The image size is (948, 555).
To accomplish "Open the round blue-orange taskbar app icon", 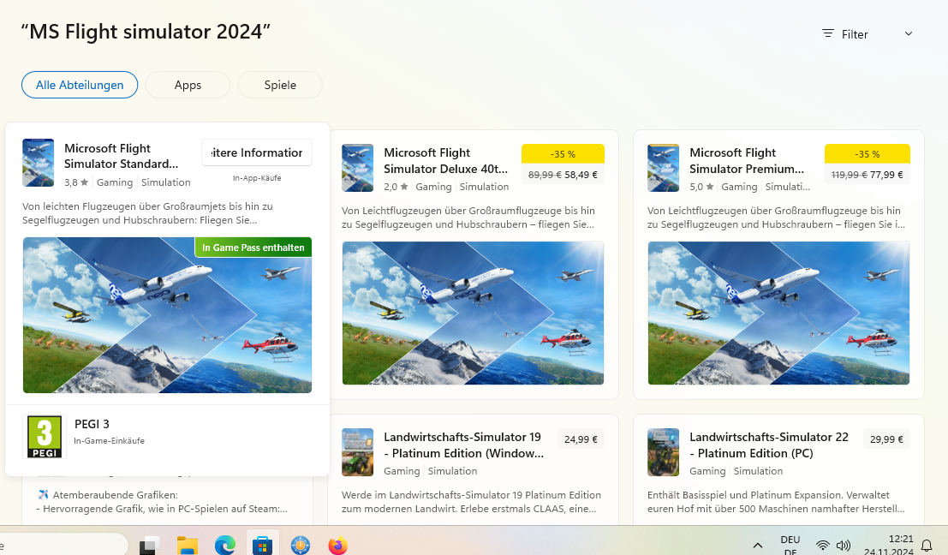I will click(x=301, y=546).
